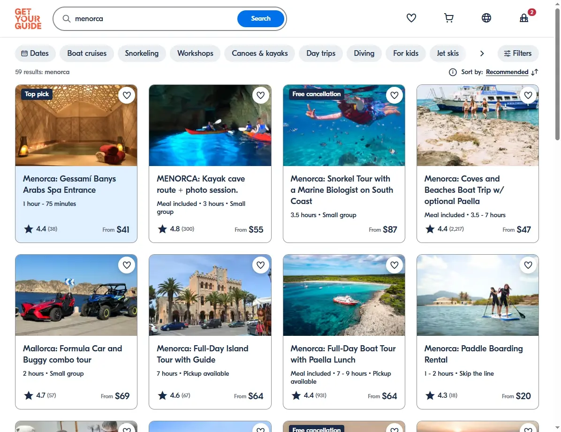This screenshot has height=432, width=561.
Task: Select the Canoes & kayaks filter chip
Action: (260, 53)
